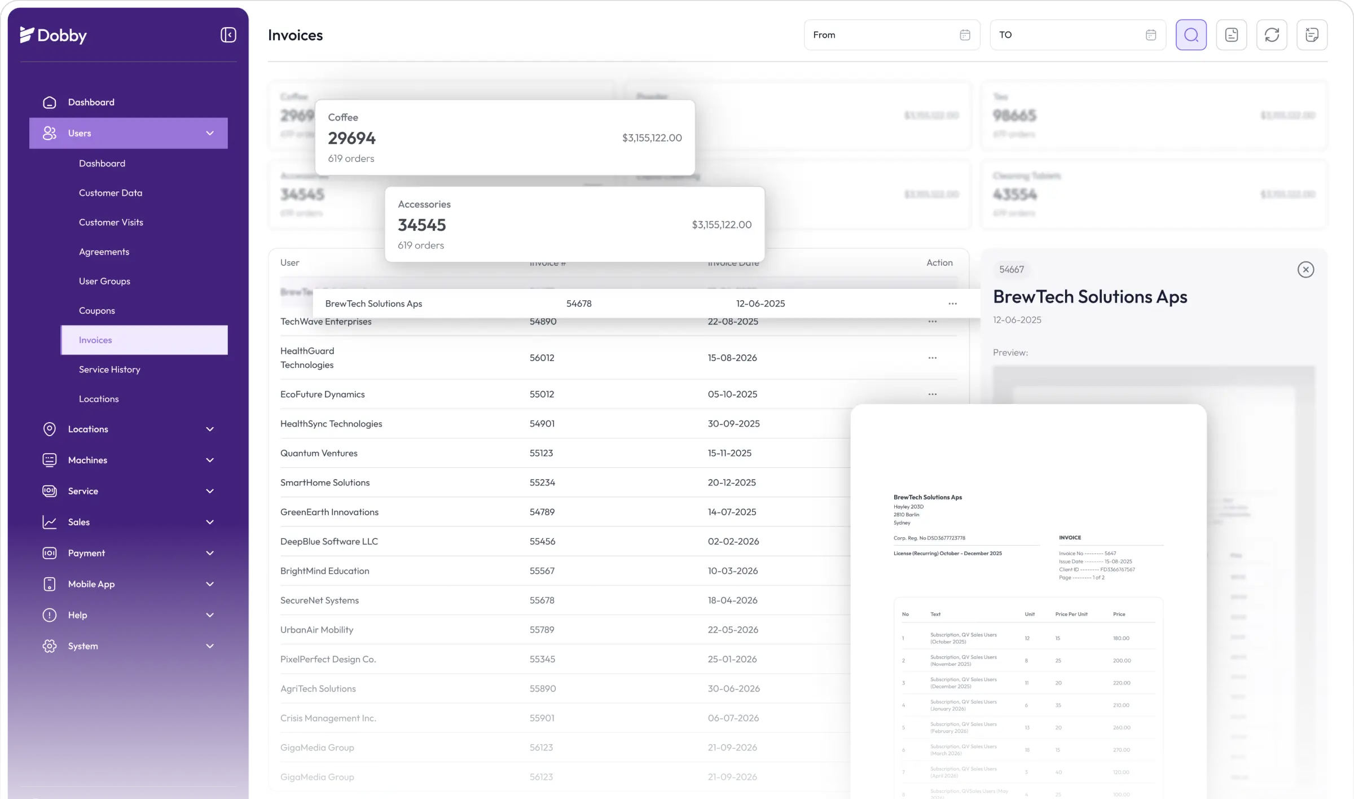Select the Coupons sidebar item
The height and width of the screenshot is (799, 1354).
[x=97, y=311]
